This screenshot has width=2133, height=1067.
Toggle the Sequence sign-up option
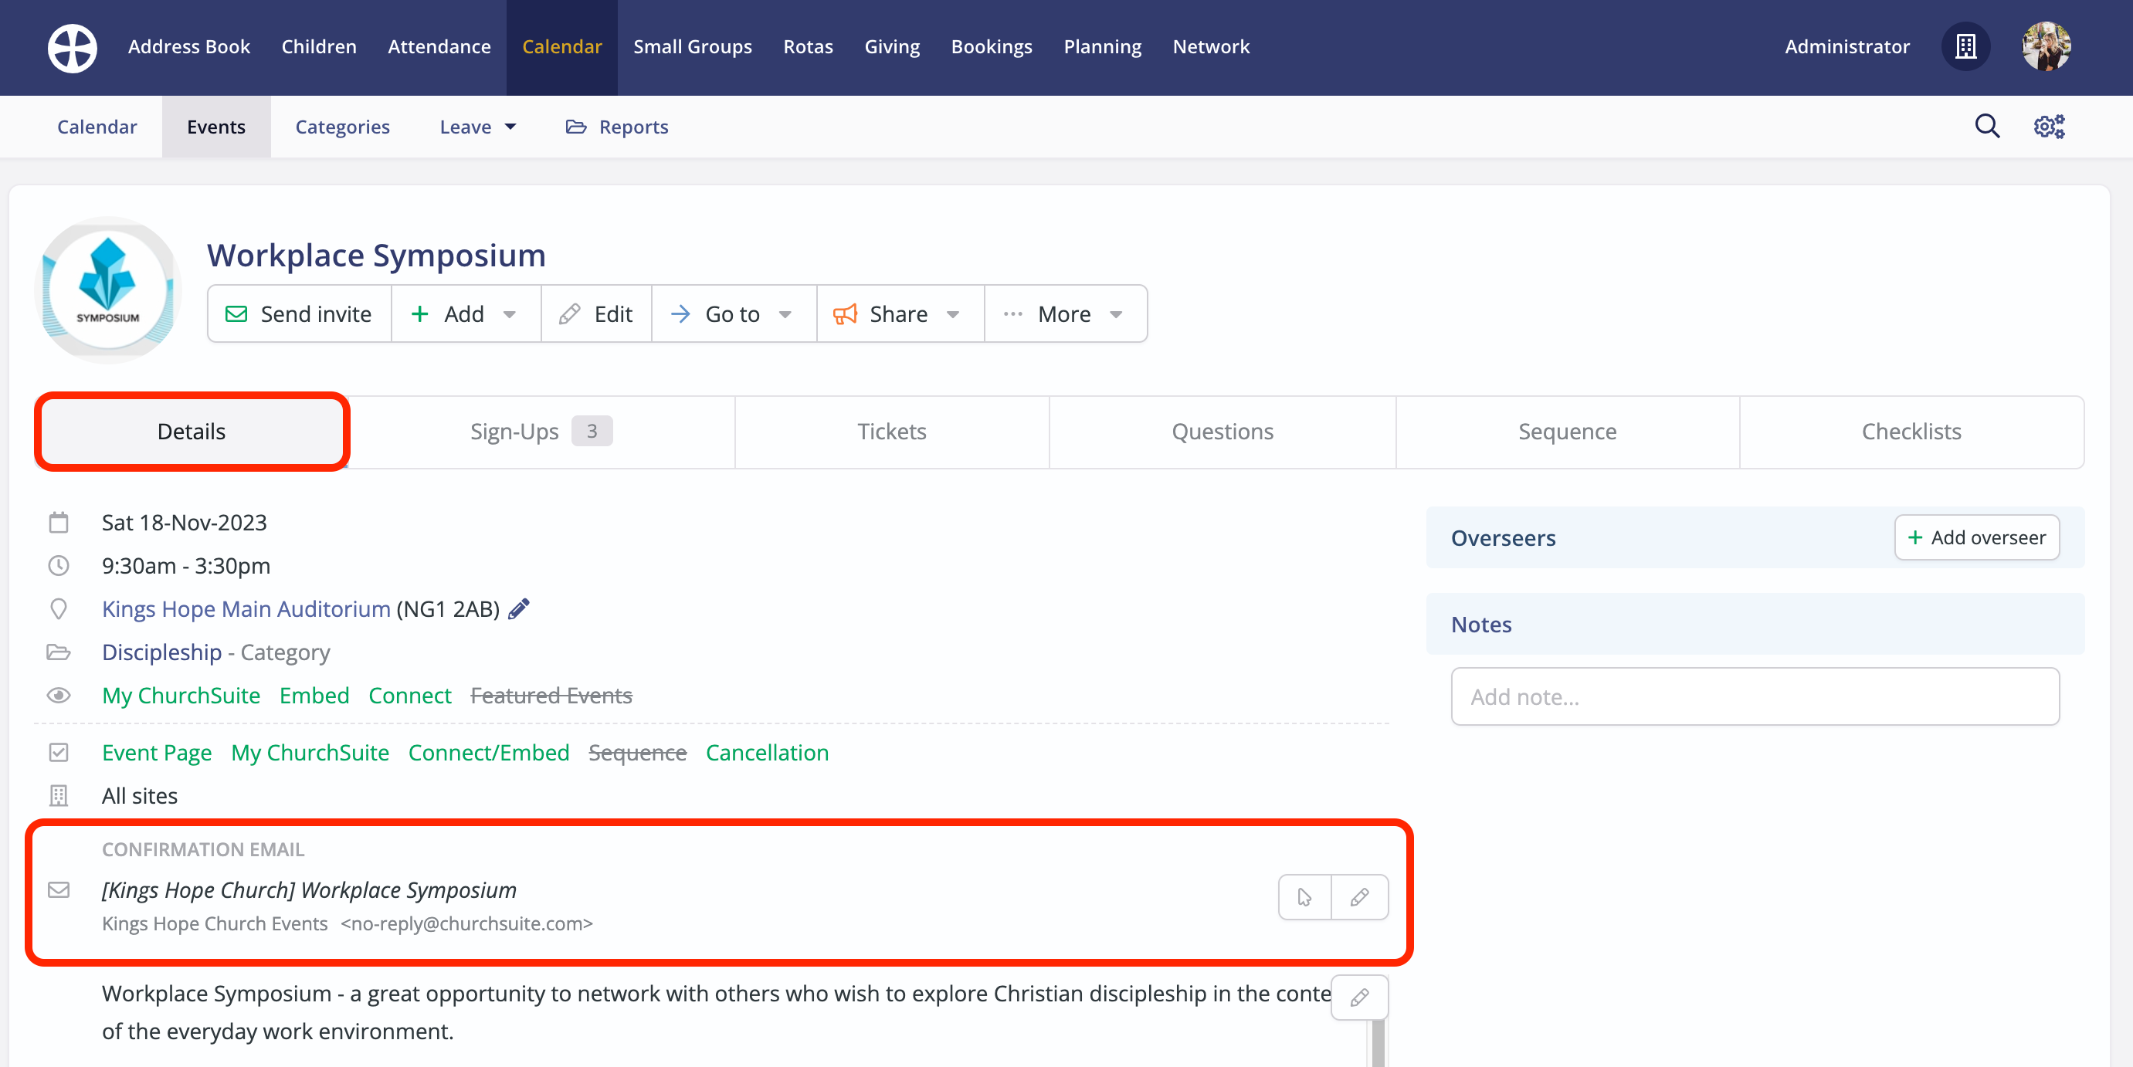[637, 753]
